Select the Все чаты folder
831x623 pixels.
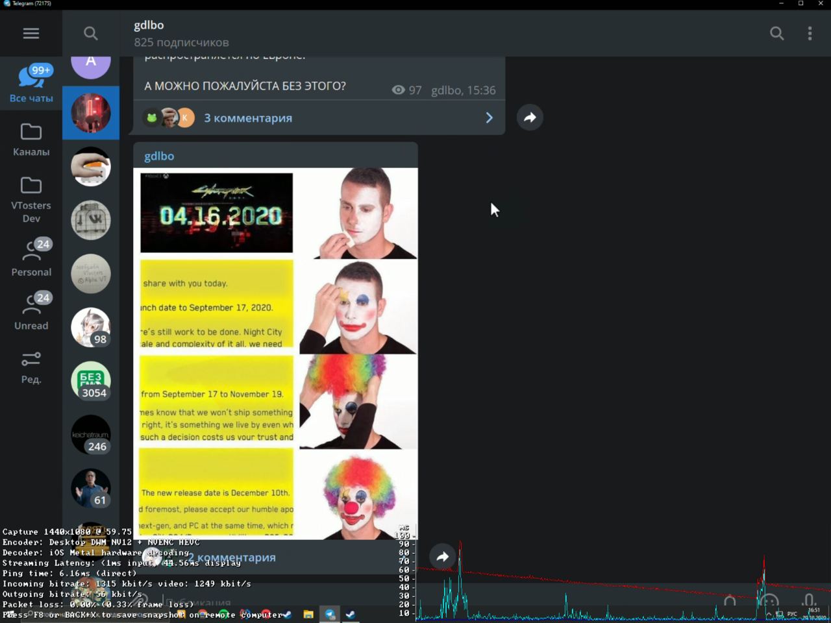coord(31,83)
